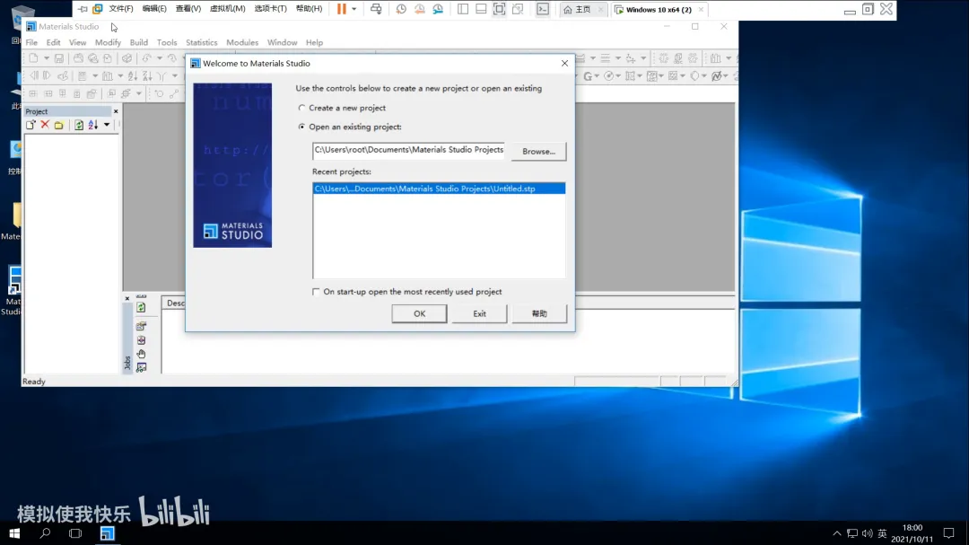Open the File menu
The height and width of the screenshot is (545, 969).
(31, 43)
